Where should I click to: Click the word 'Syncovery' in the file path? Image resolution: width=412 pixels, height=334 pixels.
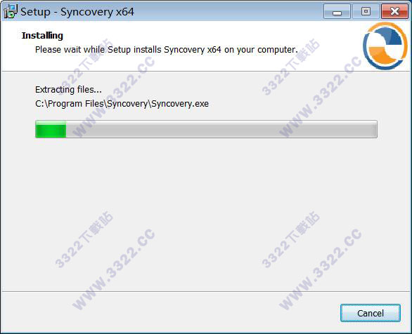128,104
